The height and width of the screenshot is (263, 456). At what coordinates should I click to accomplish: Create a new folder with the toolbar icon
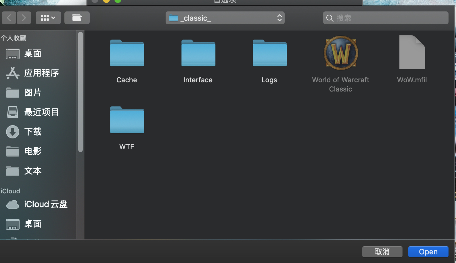tap(77, 18)
